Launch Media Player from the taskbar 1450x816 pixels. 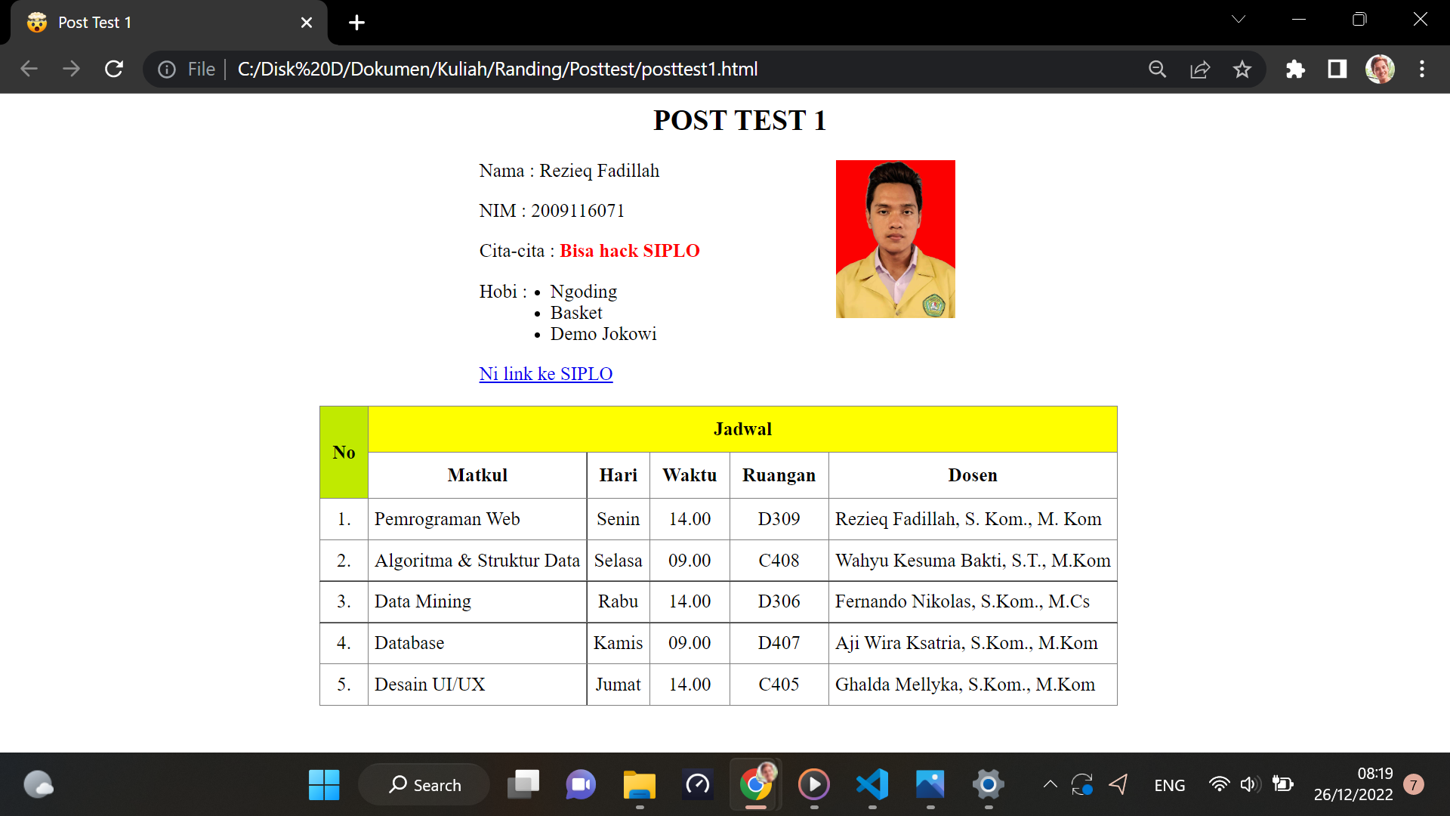pyautogui.click(x=814, y=785)
